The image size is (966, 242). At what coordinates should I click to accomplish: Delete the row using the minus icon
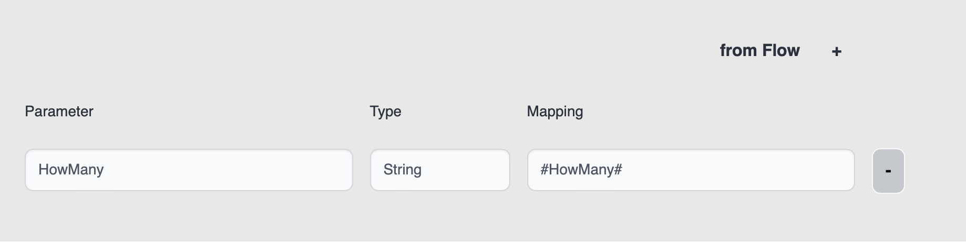(x=888, y=171)
